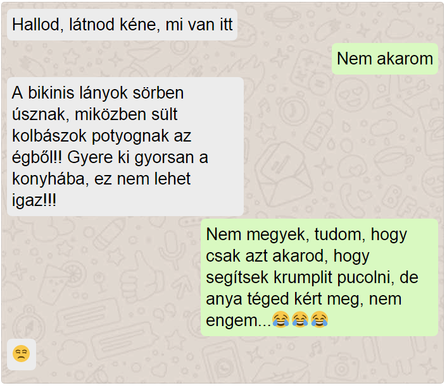Click the unamused face emoji message
Screen dimensions: 447x388
pos(22,354)
